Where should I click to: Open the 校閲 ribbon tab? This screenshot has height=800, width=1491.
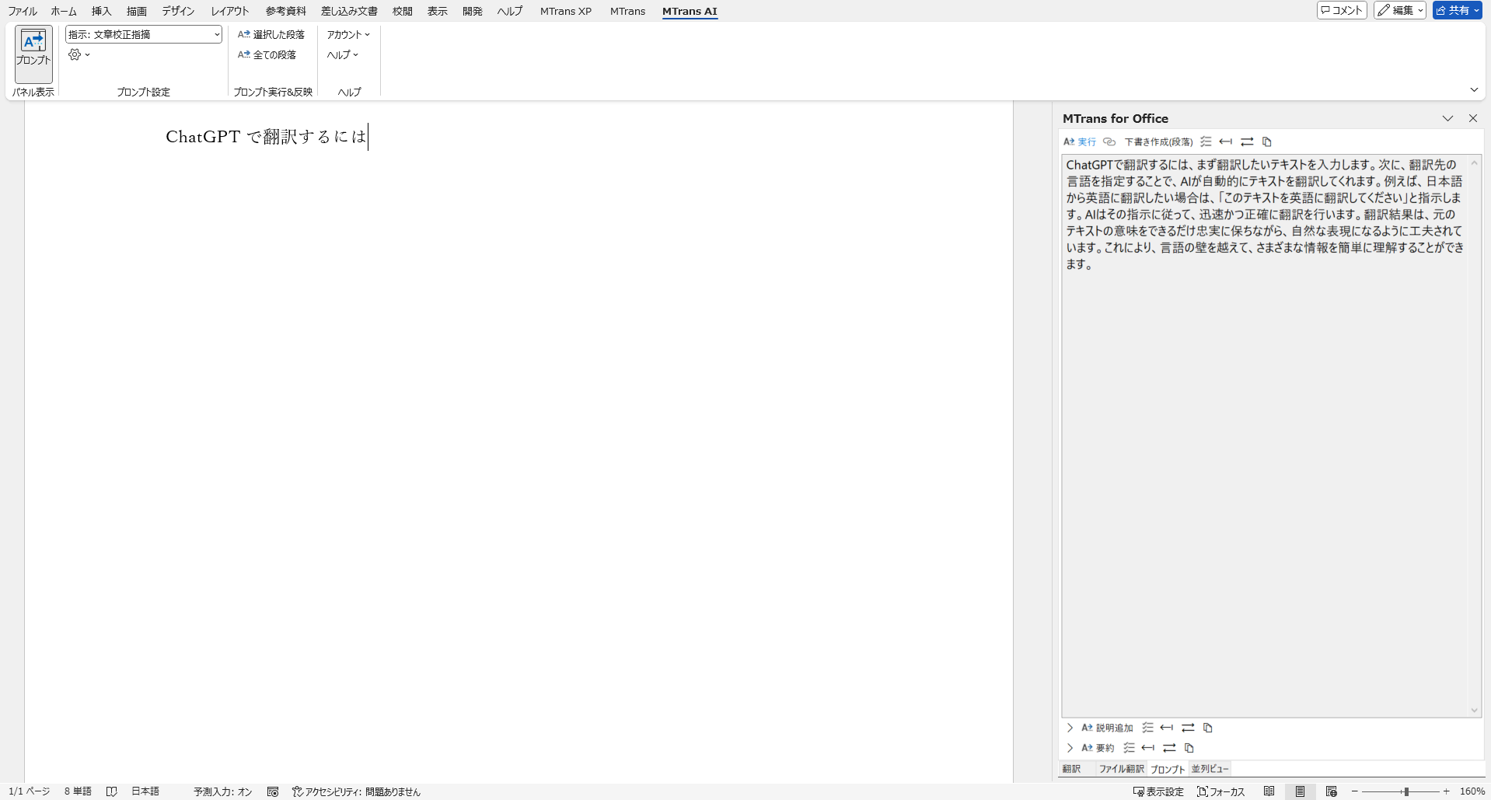pyautogui.click(x=403, y=11)
